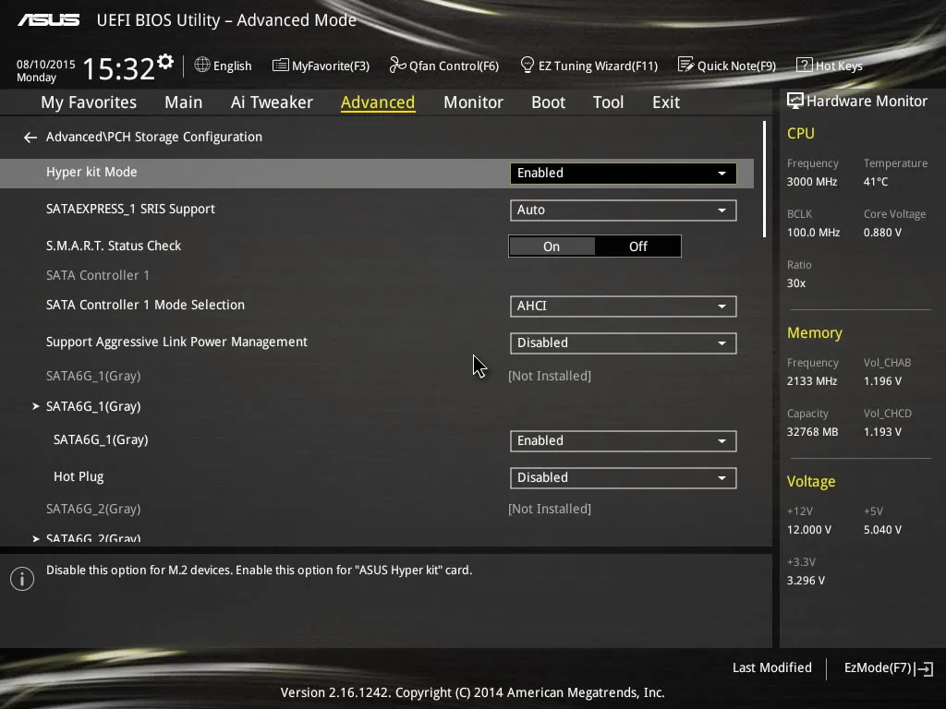Image resolution: width=946 pixels, height=709 pixels.
Task: Open the Boot tab
Action: (x=548, y=102)
